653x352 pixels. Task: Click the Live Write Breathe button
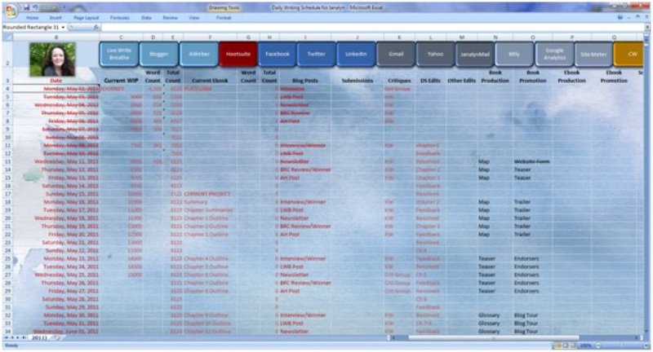click(118, 54)
